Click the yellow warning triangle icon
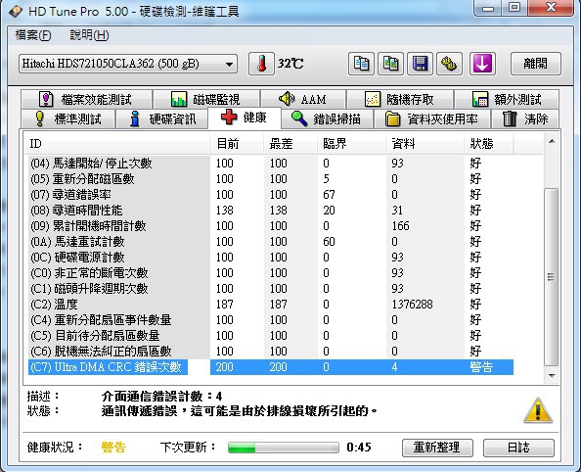 (538, 410)
